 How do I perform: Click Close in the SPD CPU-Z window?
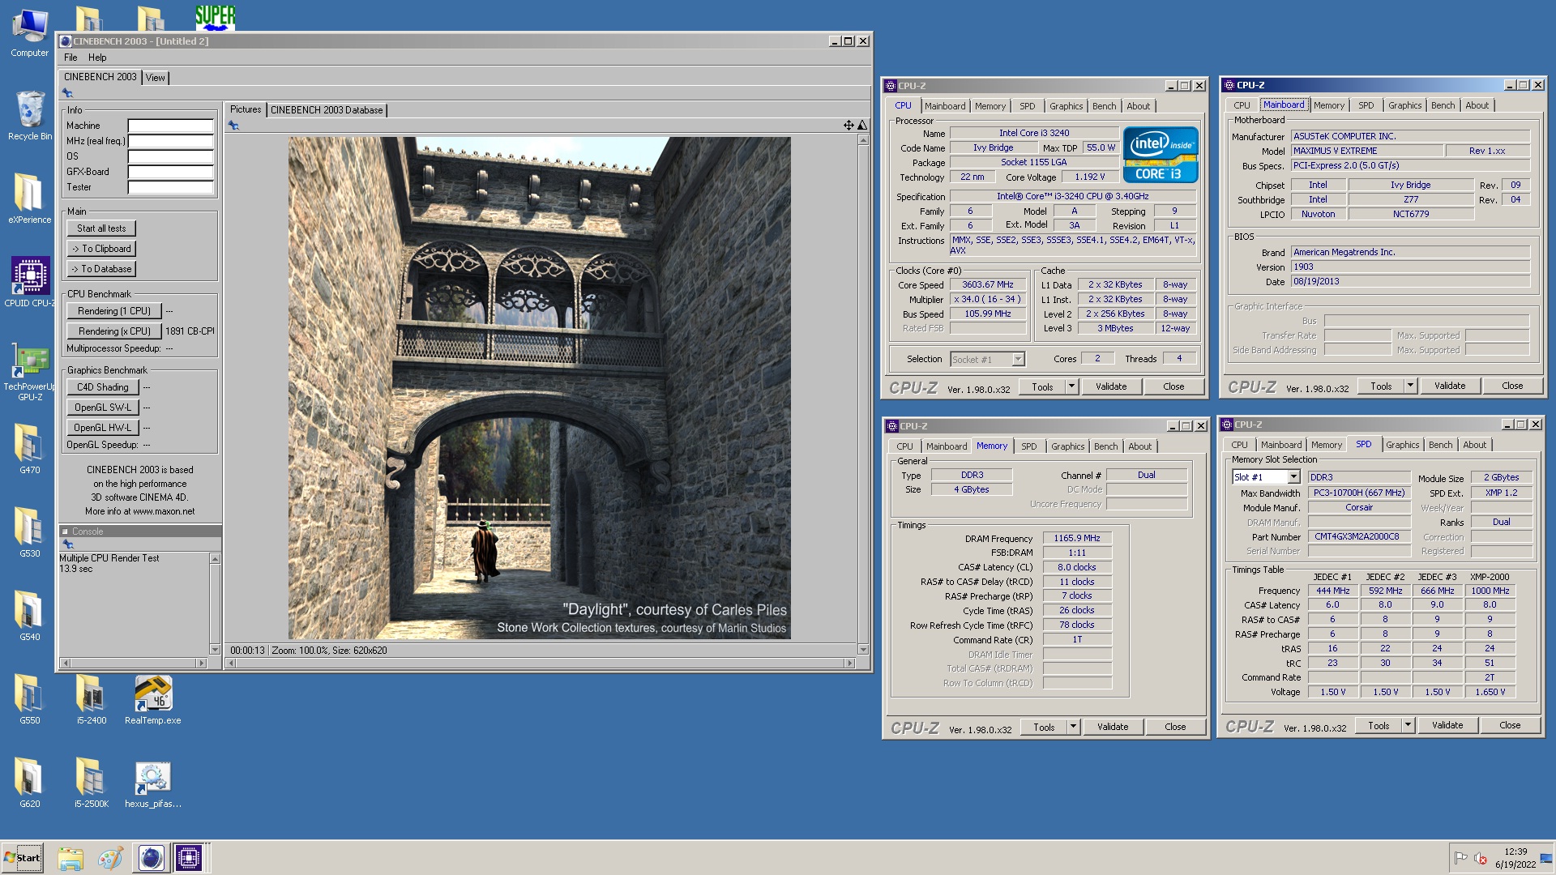tap(1509, 725)
